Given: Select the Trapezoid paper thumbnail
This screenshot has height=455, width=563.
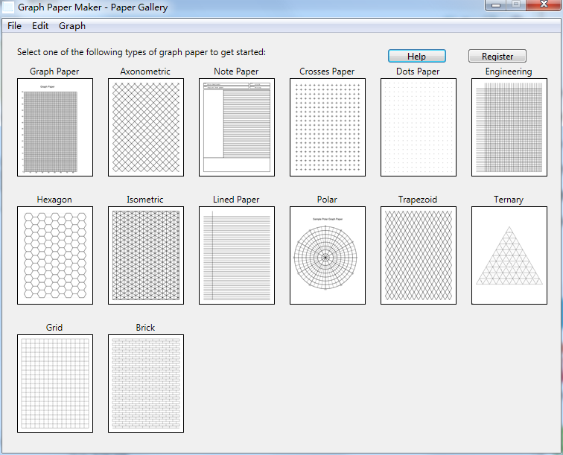Looking at the screenshot, I should click(x=419, y=255).
